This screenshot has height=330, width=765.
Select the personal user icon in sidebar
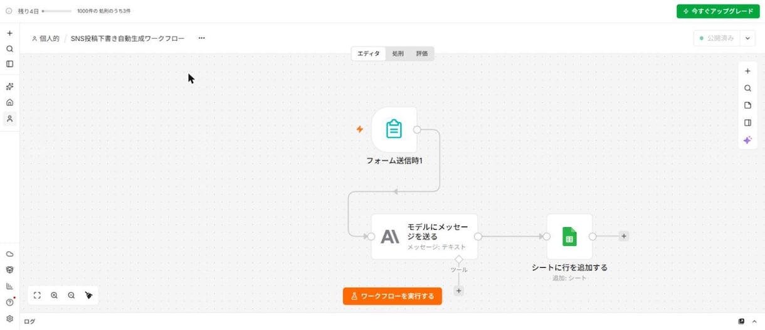(x=9, y=119)
